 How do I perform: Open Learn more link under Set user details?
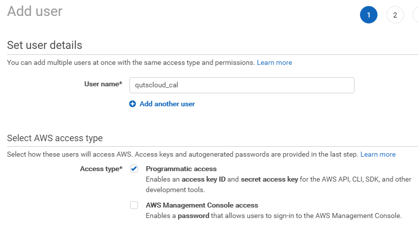[274, 62]
